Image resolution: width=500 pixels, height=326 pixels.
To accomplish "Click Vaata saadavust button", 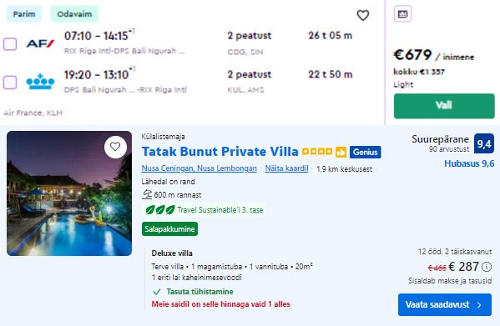I will (445, 304).
